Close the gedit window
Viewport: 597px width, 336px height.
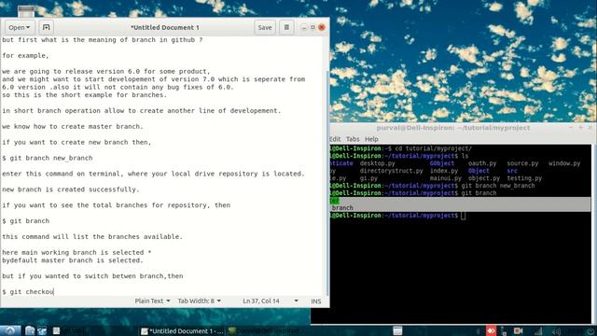click(322, 27)
